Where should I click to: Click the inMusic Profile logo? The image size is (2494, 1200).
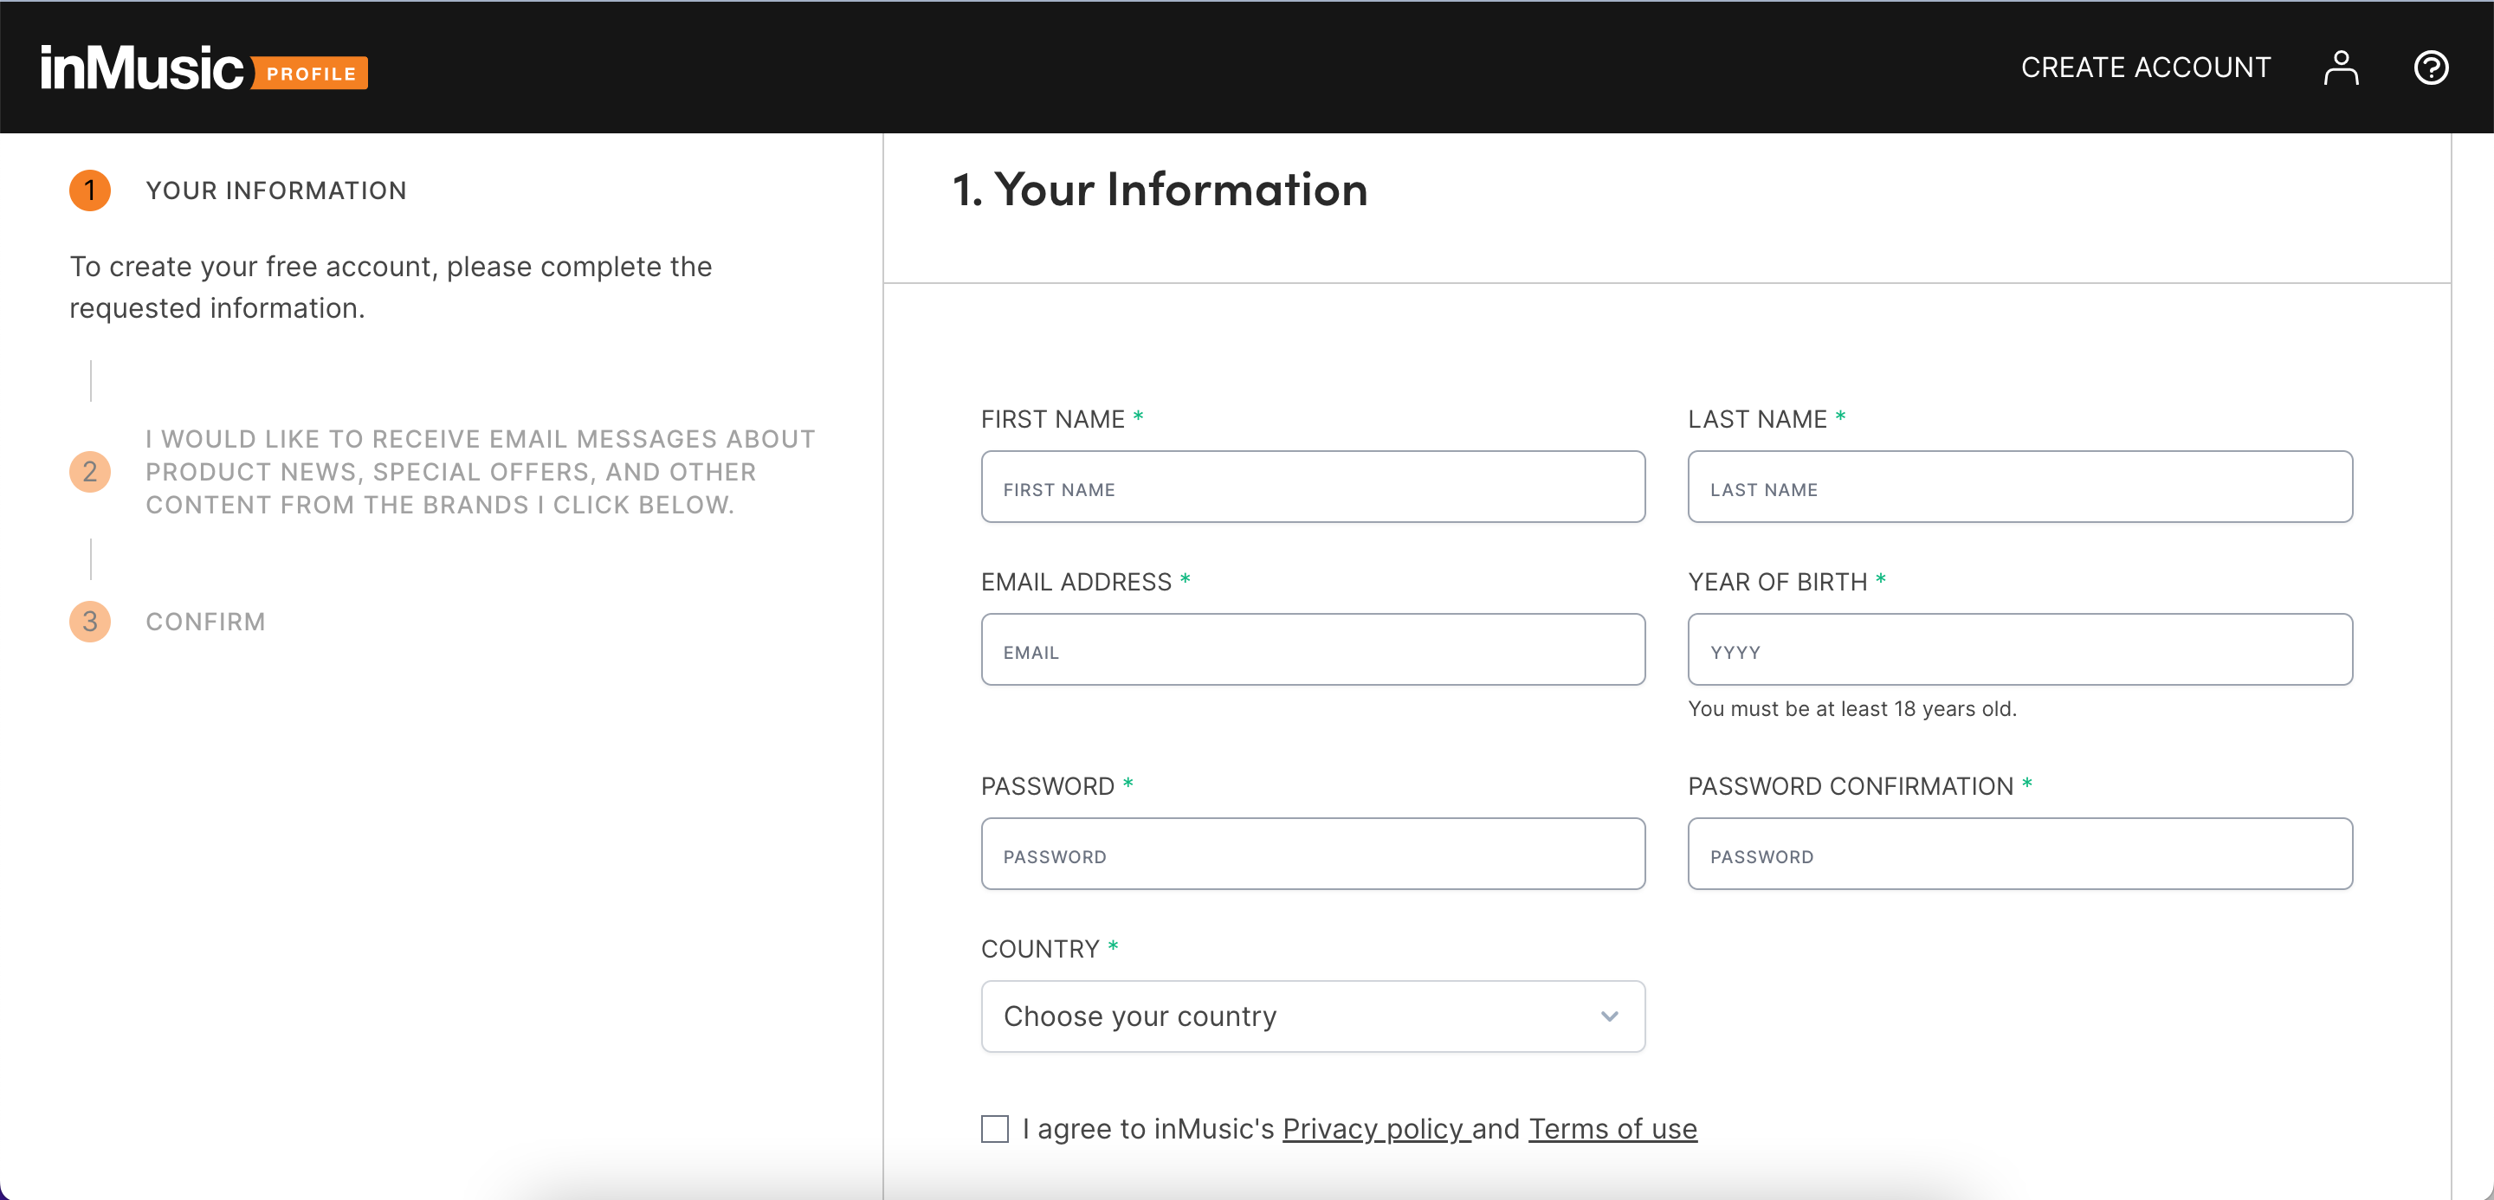click(204, 68)
